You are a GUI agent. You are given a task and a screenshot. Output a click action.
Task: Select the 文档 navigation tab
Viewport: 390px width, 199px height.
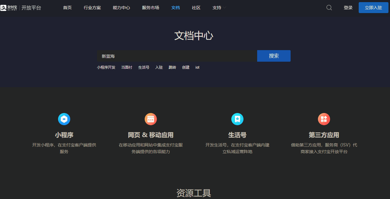[x=176, y=8]
